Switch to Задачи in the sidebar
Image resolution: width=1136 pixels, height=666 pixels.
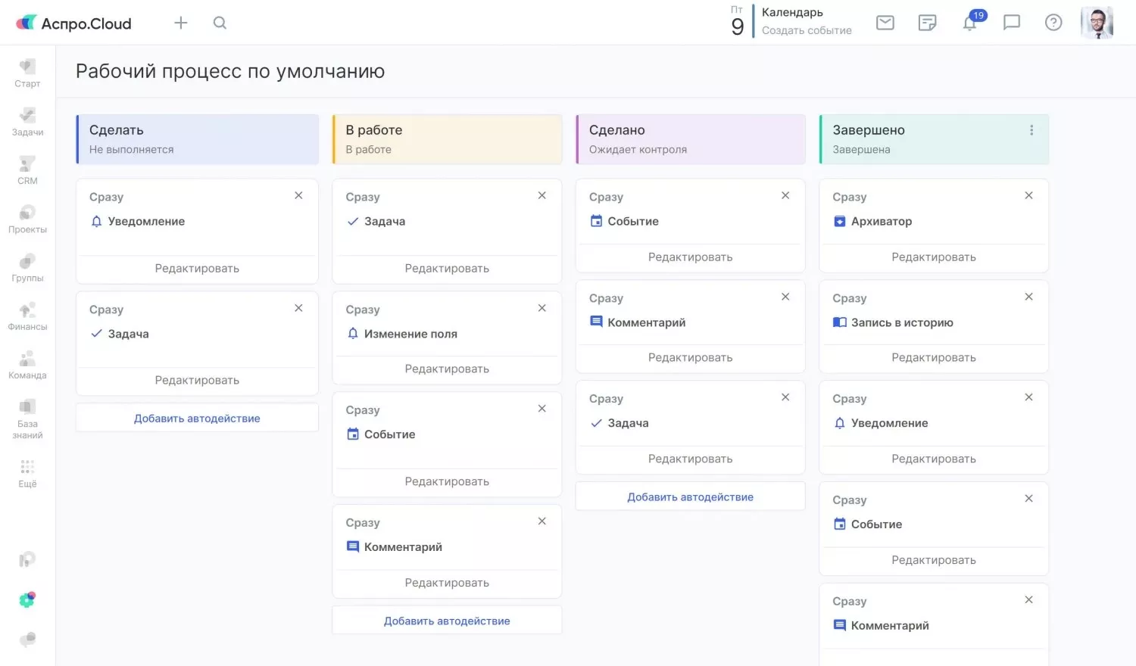[27, 121]
